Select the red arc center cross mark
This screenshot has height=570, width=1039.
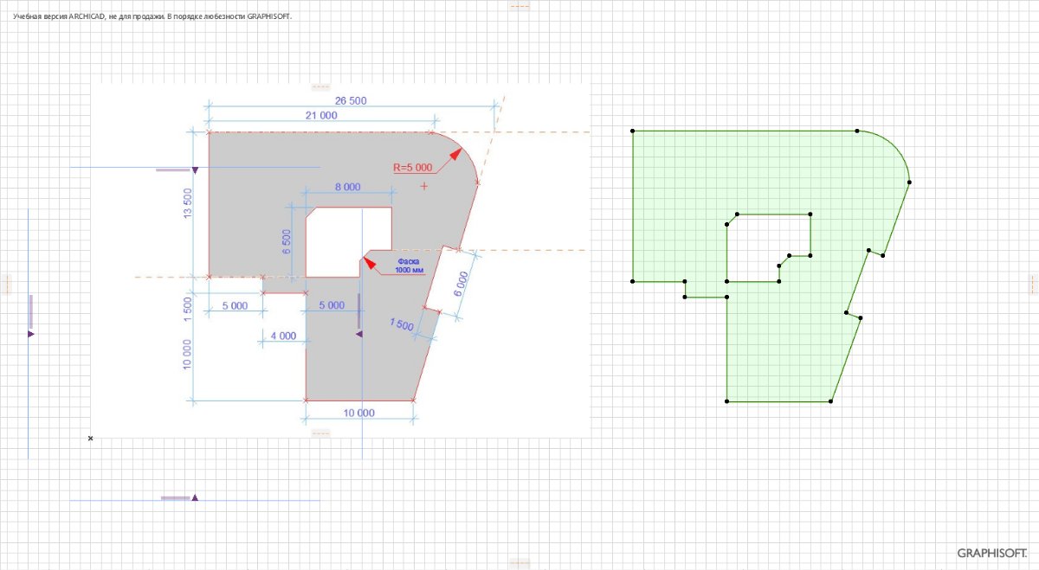(423, 186)
